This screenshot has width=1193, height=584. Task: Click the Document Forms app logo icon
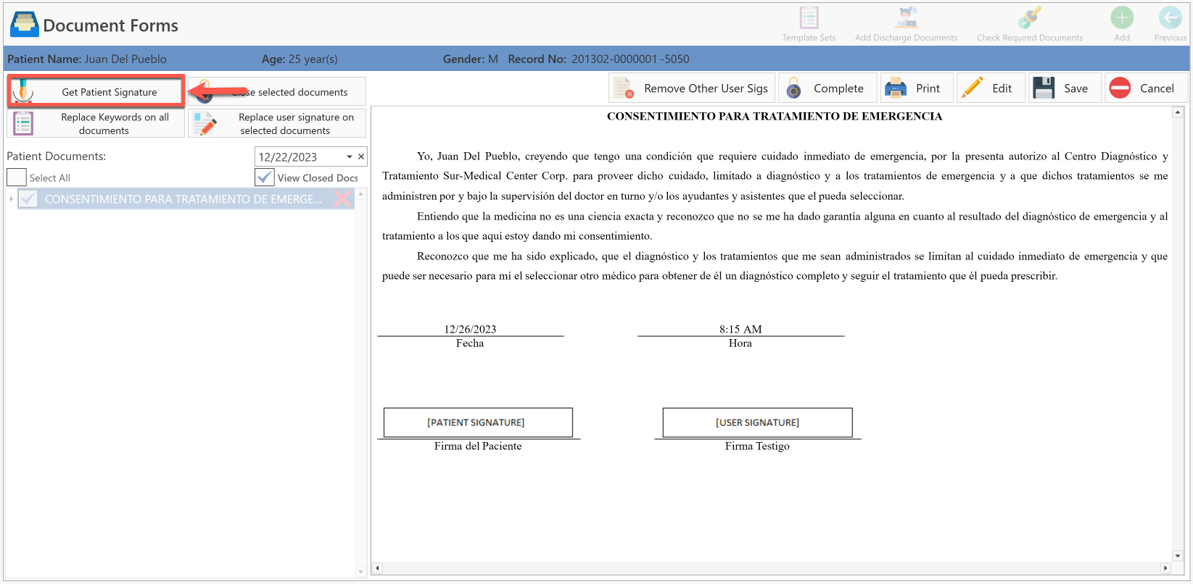point(25,25)
